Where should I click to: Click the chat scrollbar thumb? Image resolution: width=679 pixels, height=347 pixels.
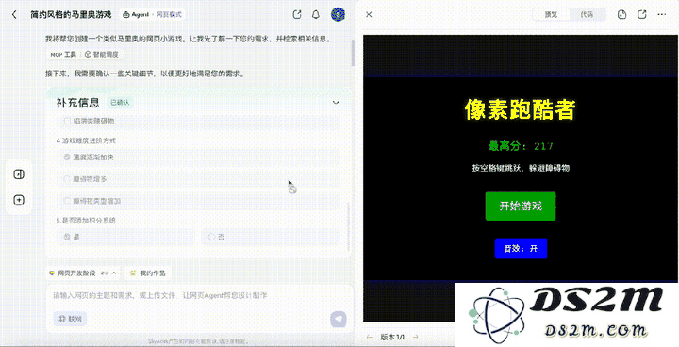(353, 52)
